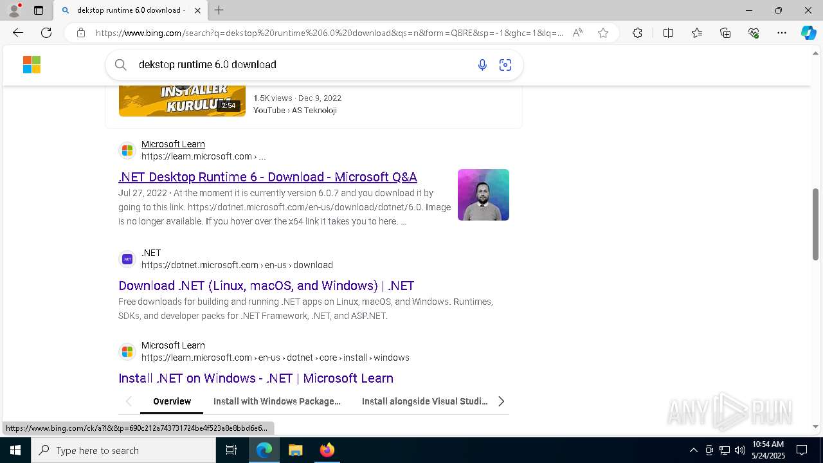The image size is (823, 463).
Task: Click the search magnifier icon
Action: 120,64
